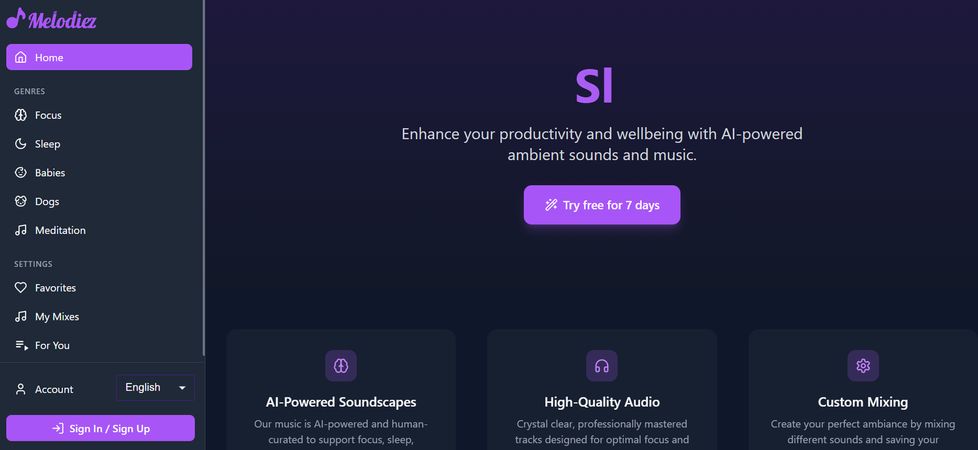Click the brain icon next to Focus

(x=21, y=115)
